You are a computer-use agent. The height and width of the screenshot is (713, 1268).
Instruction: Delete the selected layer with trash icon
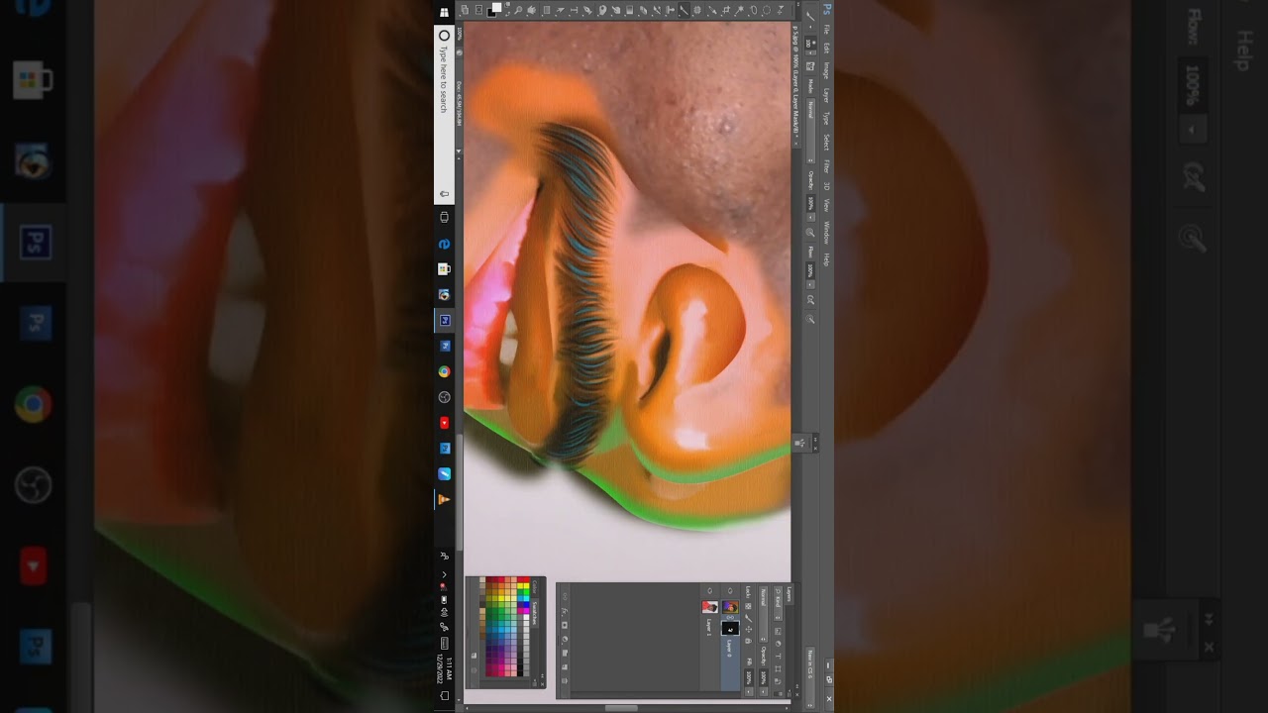click(x=566, y=680)
